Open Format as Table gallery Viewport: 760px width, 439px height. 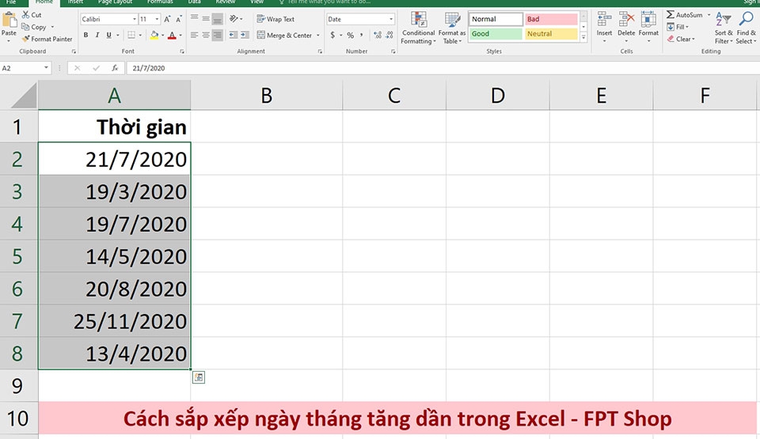click(452, 28)
